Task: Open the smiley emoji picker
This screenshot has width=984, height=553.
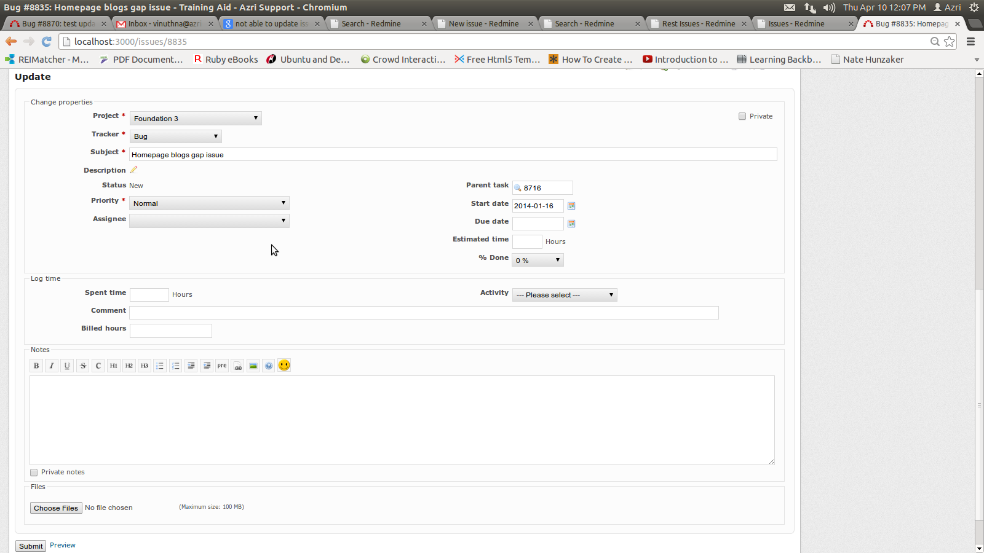Action: pyautogui.click(x=284, y=366)
